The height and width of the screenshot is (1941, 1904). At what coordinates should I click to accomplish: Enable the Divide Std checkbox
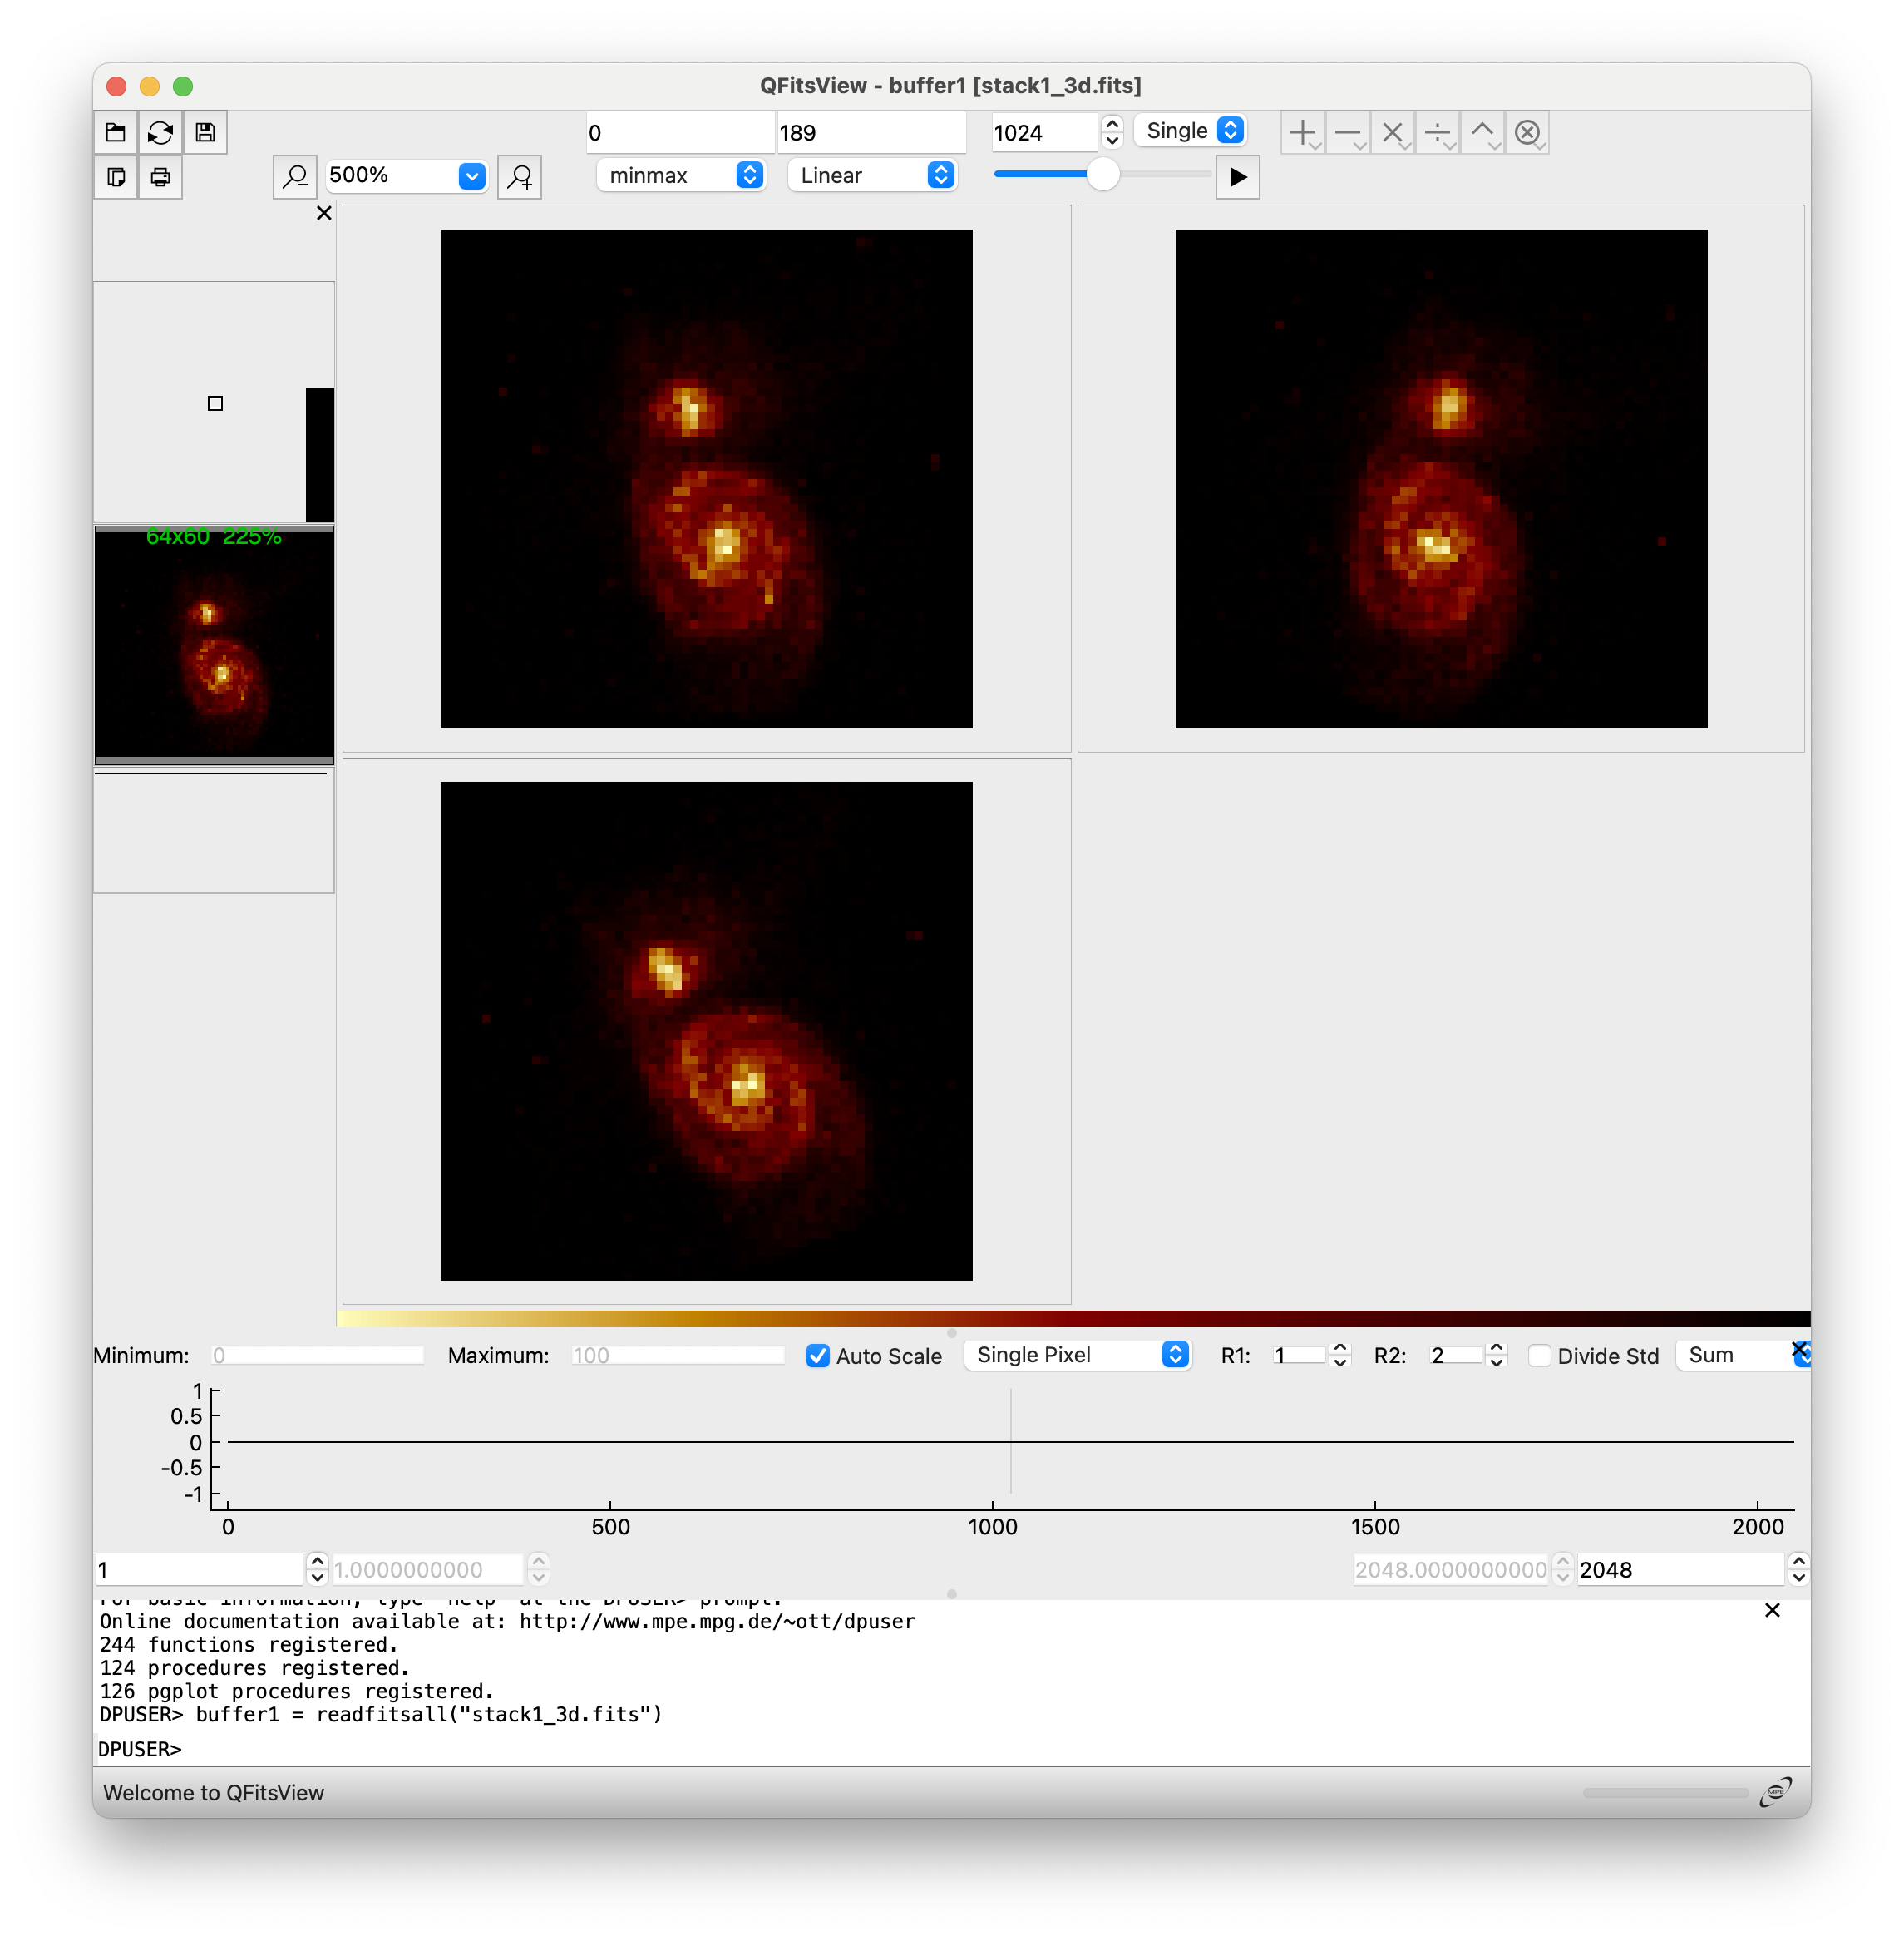point(1541,1356)
